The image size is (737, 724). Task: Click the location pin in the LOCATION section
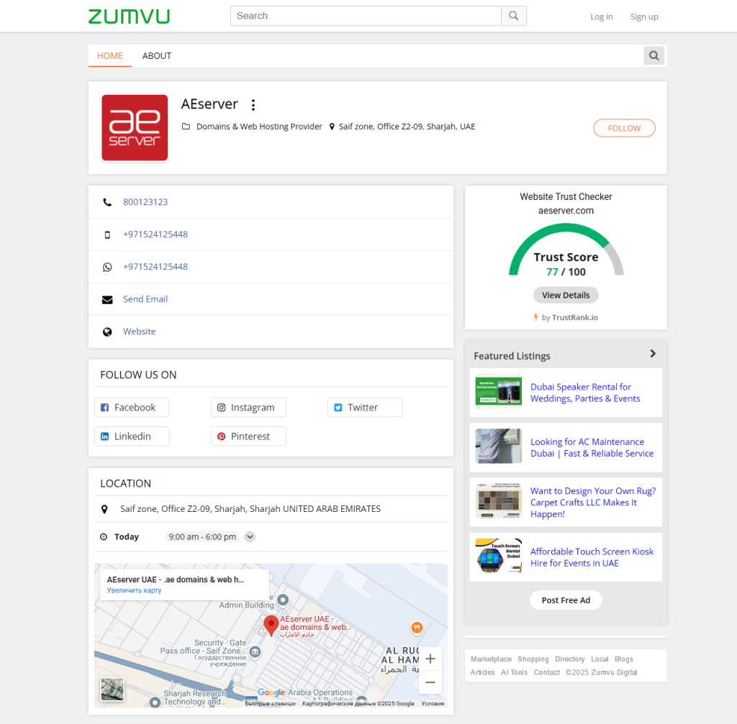click(x=104, y=509)
